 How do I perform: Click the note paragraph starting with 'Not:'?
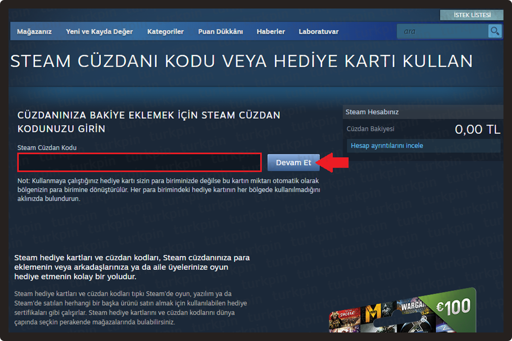pyautogui.click(x=169, y=190)
